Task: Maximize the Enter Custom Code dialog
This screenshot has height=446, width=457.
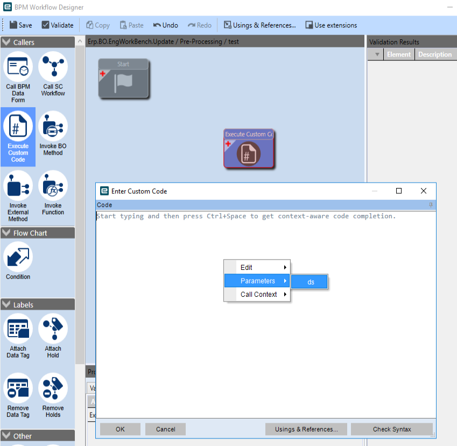Action: click(399, 191)
